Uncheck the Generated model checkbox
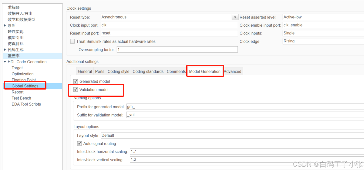The width and height of the screenshot is (364, 170). [76, 81]
